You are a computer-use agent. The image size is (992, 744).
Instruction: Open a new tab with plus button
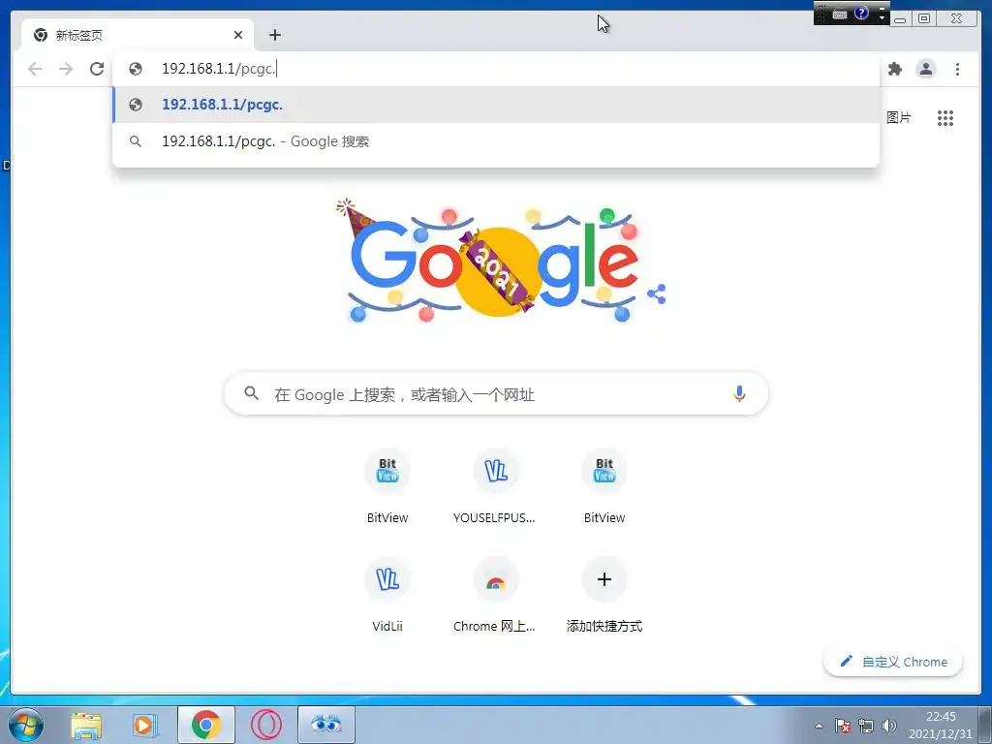pos(274,35)
